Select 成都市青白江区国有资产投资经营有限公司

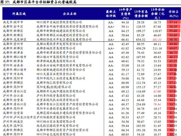(67, 104)
